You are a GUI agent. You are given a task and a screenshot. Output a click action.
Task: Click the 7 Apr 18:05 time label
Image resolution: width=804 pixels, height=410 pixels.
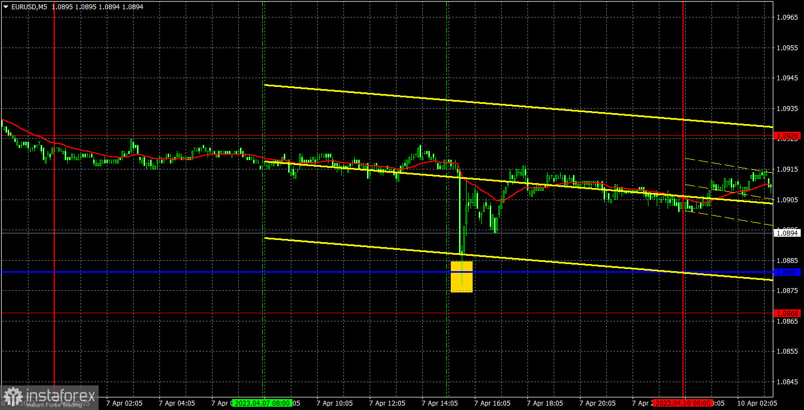[x=545, y=403]
